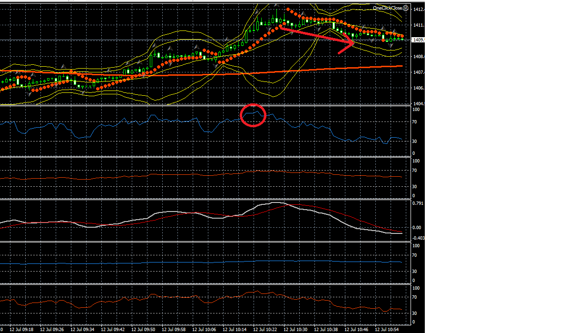Viewport: 568px width, 333px height.
Task: Click the OneClickClose expert advisor label
Action: click(388, 8)
